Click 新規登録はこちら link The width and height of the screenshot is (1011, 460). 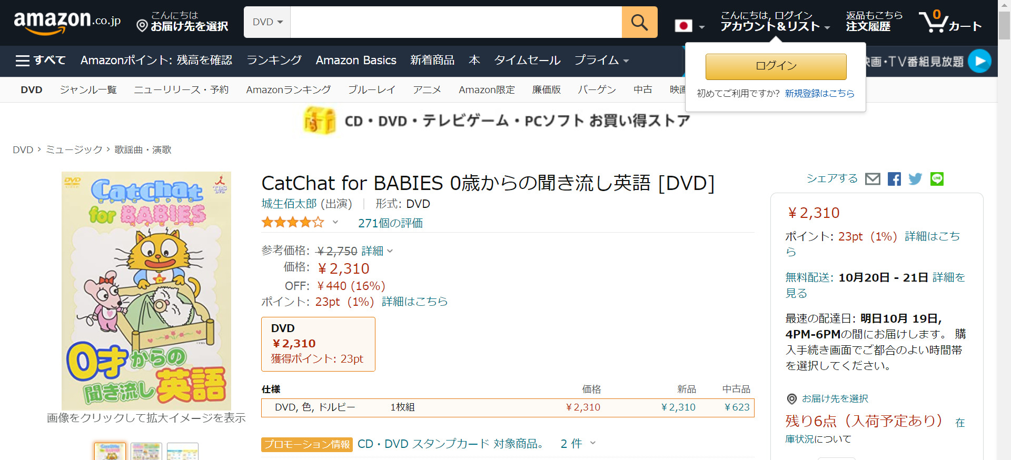819,93
